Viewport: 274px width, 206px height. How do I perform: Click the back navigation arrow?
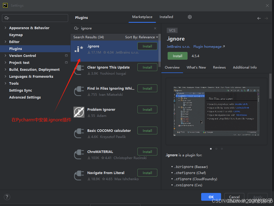pos(259,18)
